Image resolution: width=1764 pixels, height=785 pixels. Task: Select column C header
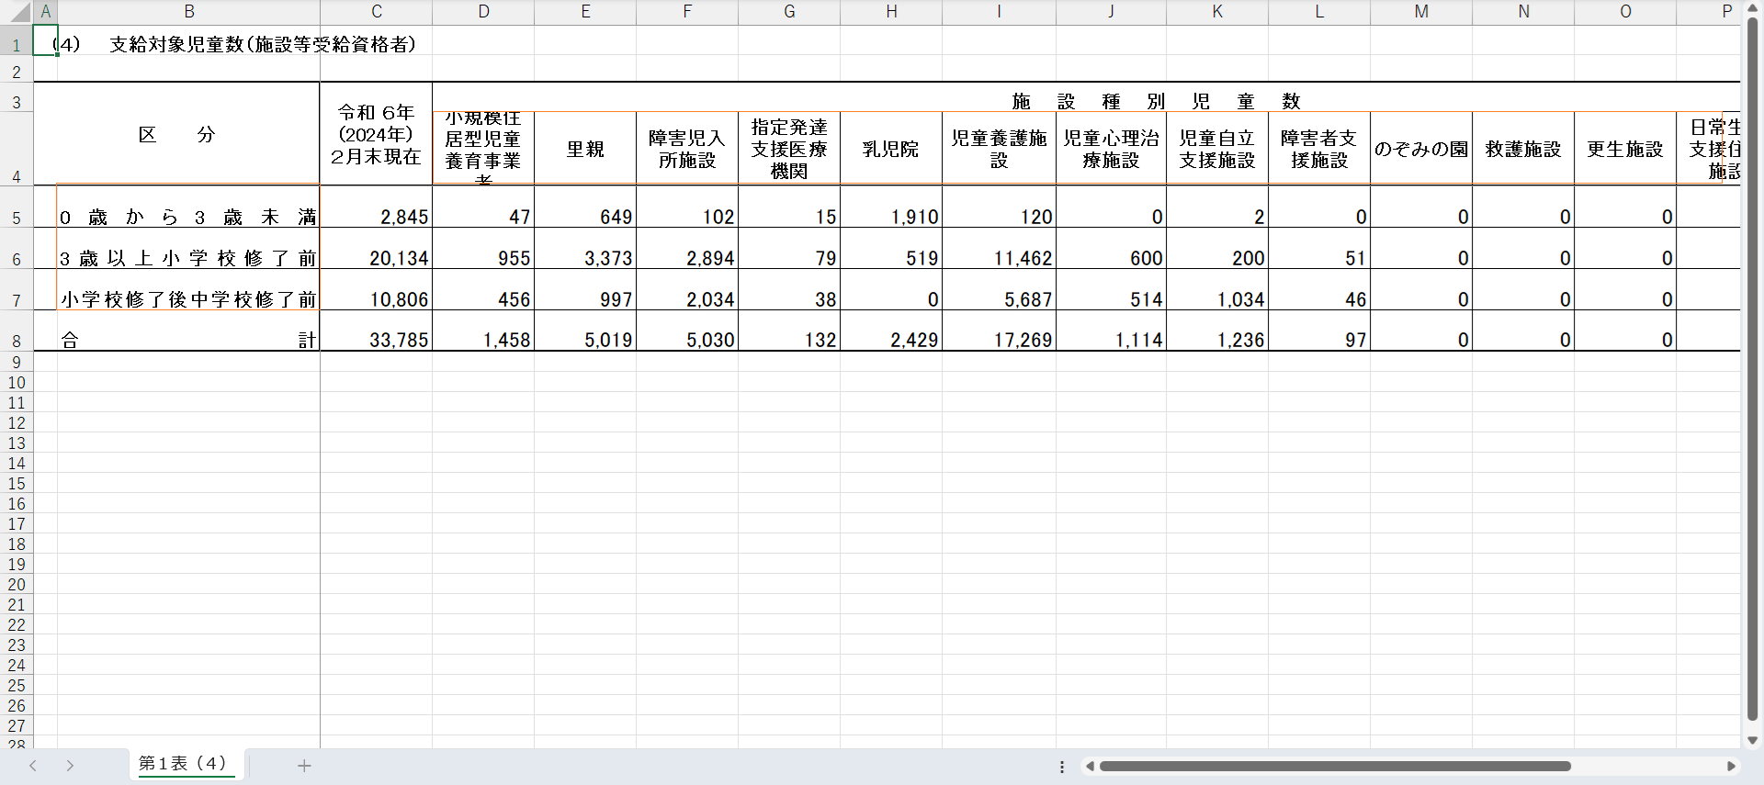[376, 12]
